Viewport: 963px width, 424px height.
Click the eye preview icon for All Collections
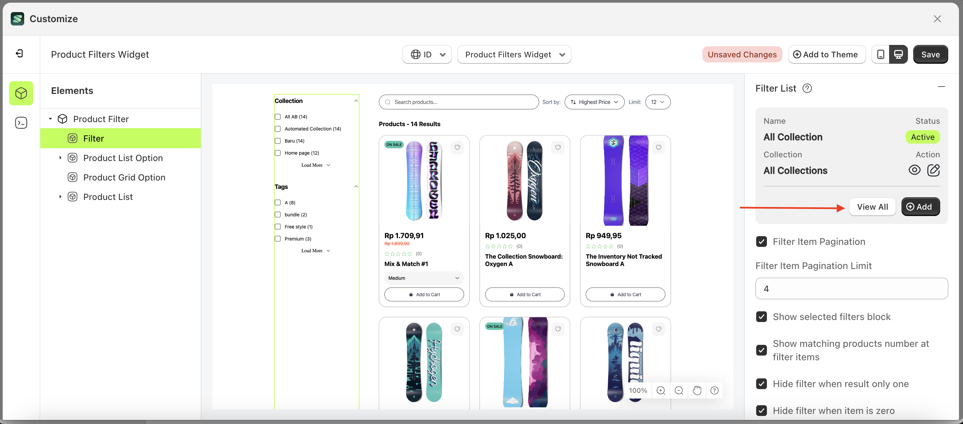(915, 170)
